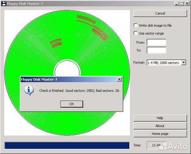Close the main Floppy Disk Master-7 window

187,4
